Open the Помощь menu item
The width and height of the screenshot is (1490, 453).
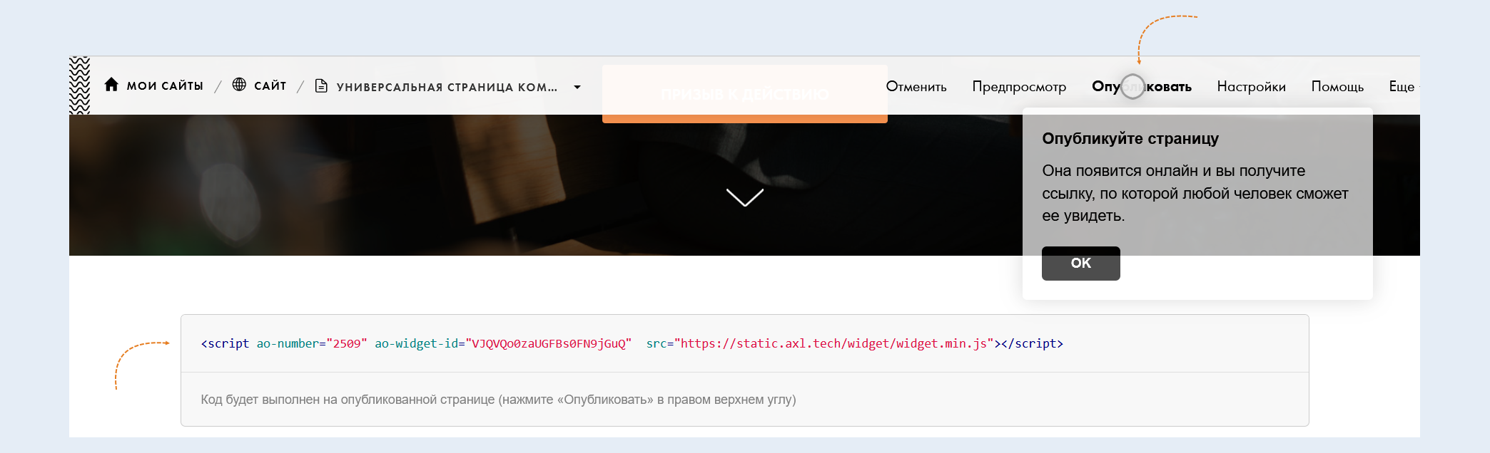[1337, 86]
